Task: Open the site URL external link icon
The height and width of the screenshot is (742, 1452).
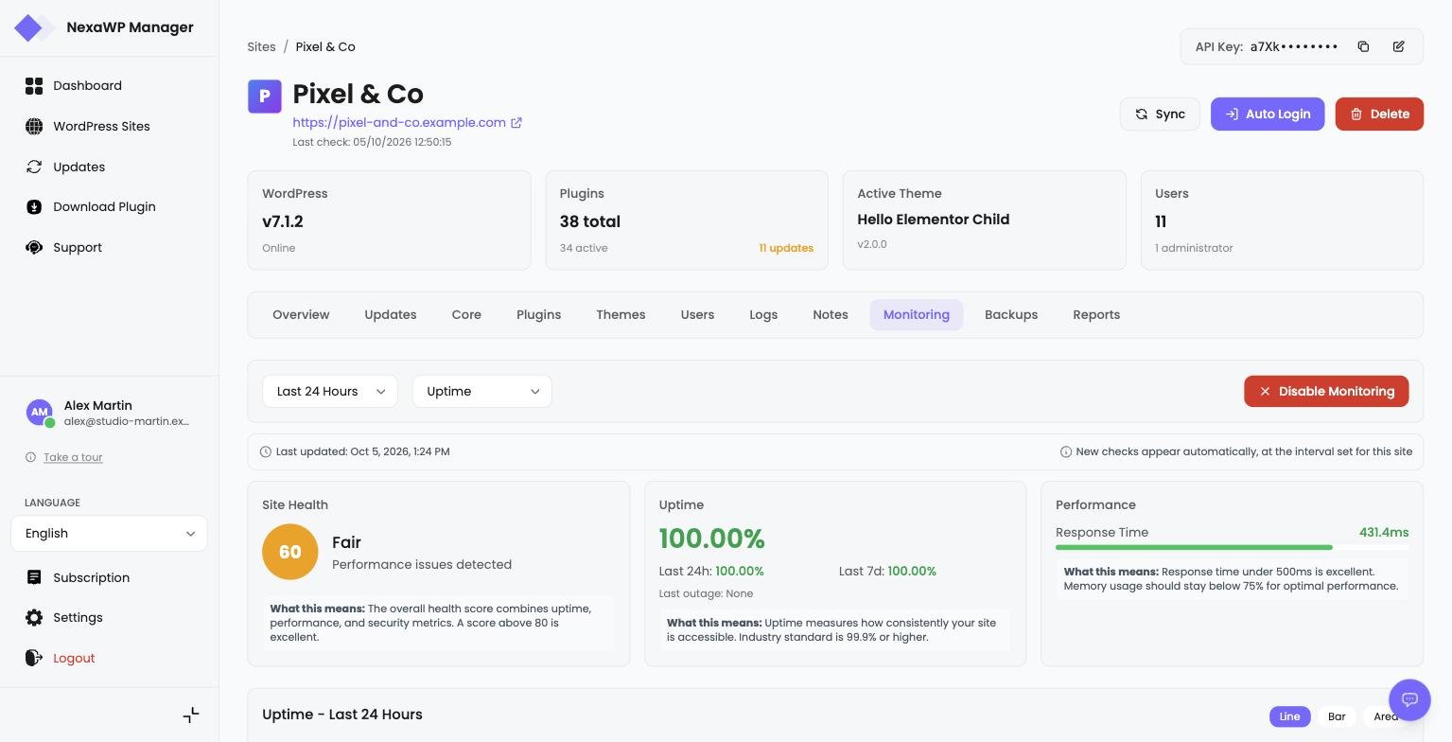Action: [516, 122]
